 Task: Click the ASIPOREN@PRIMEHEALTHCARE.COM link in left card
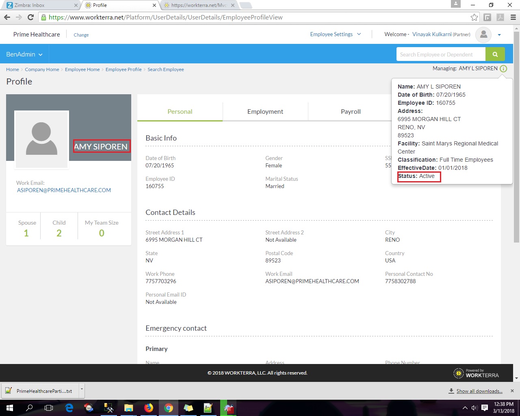pos(64,190)
